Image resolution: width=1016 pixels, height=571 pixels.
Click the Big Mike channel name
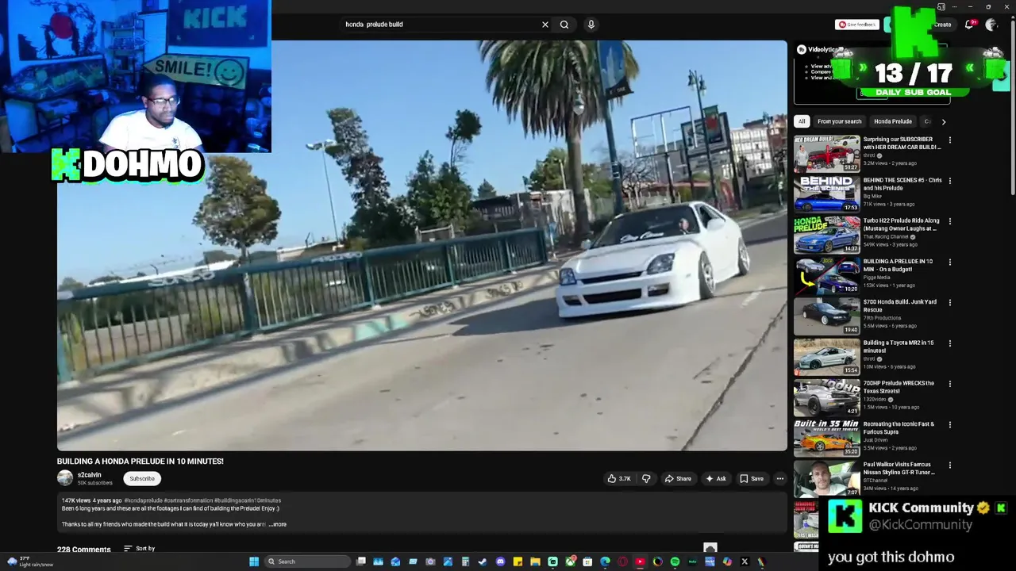[872, 196]
